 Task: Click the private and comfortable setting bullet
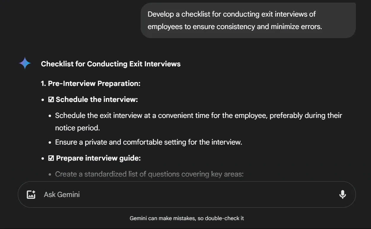tap(149, 142)
